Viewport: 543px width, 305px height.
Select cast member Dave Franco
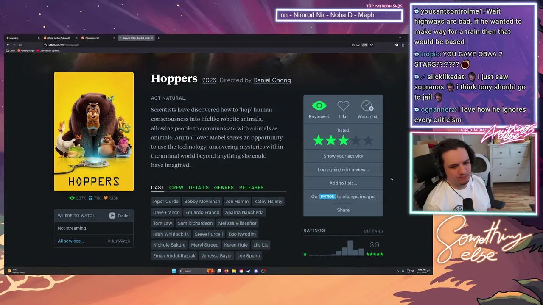166,212
